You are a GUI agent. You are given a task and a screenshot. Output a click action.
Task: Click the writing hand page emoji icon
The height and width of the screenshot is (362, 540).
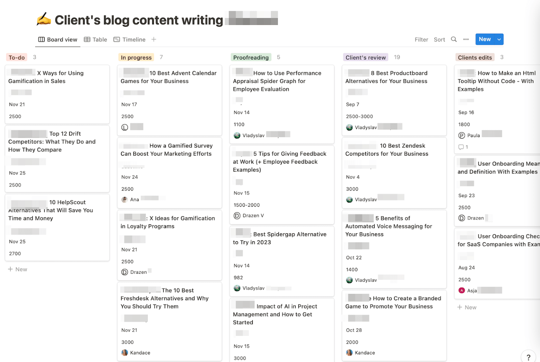point(44,20)
